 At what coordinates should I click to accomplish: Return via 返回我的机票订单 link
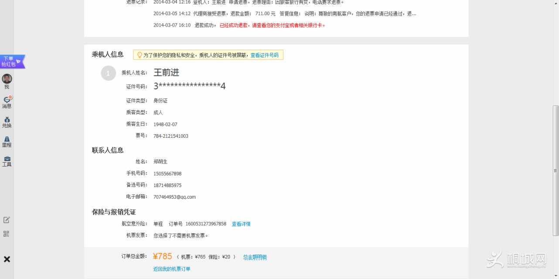click(x=171, y=269)
